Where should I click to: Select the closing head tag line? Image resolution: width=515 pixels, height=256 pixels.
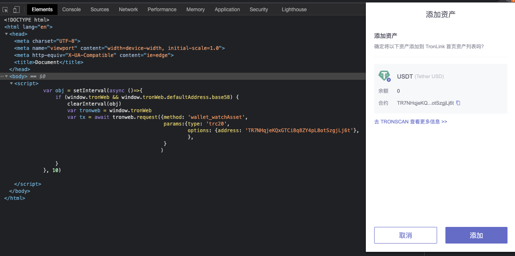coord(20,69)
